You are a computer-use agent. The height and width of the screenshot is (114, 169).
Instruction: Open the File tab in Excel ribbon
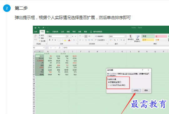pos(36,32)
